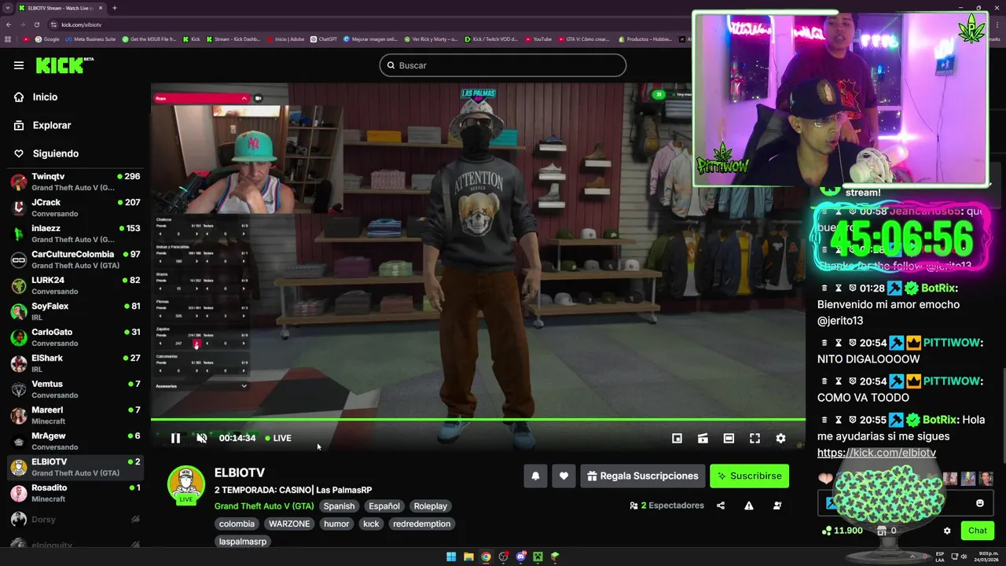This screenshot has height=566, width=1006.
Task: Open JCrack's channel in the sidebar
Action: [75, 208]
